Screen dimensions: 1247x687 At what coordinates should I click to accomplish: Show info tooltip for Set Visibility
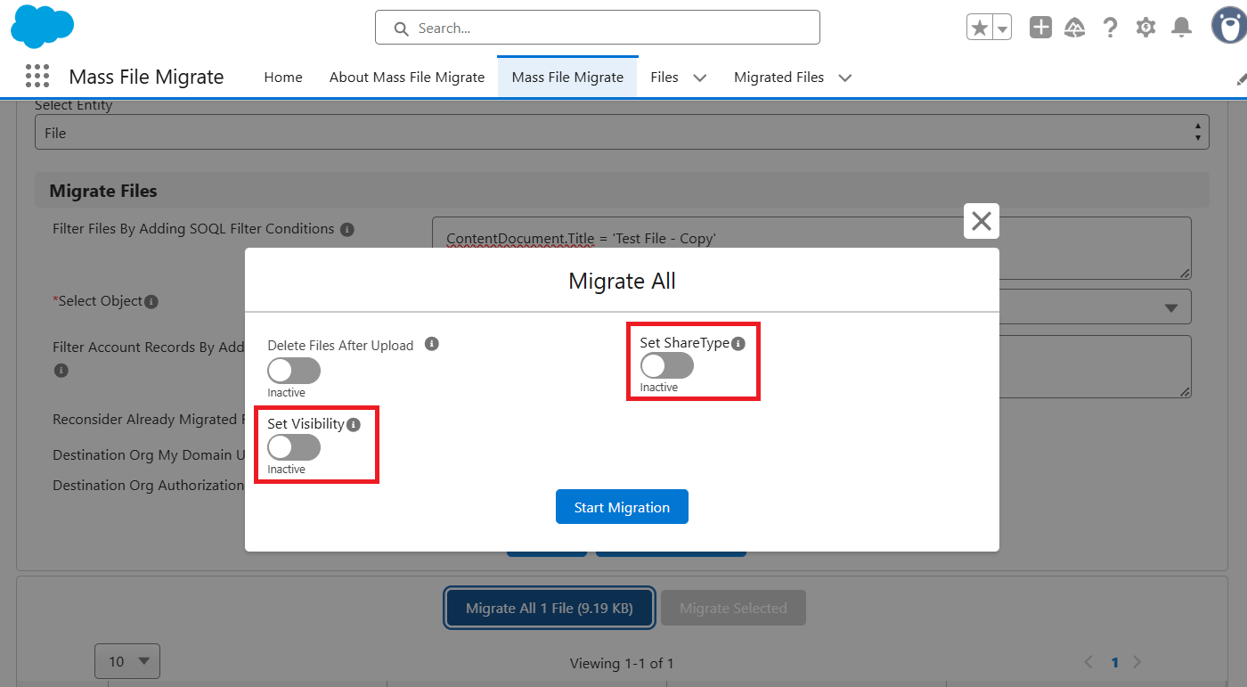(x=354, y=425)
